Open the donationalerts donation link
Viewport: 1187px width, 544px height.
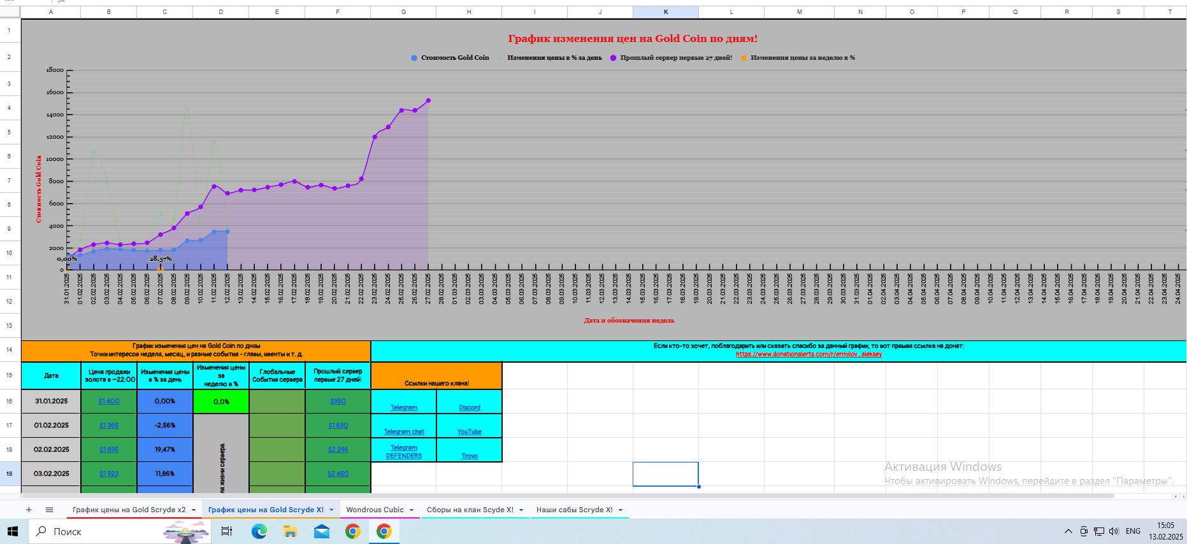click(809, 354)
